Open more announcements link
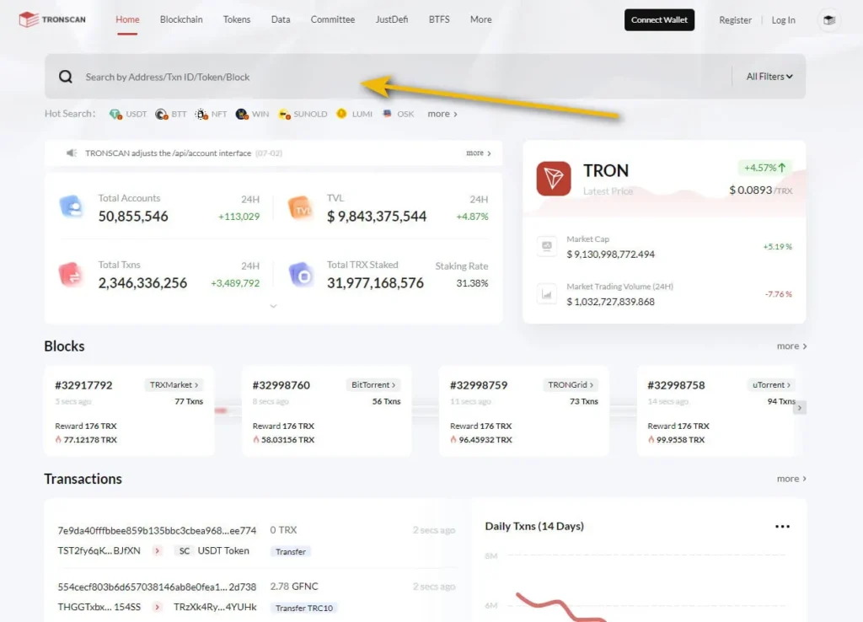The image size is (863, 622). pos(479,153)
